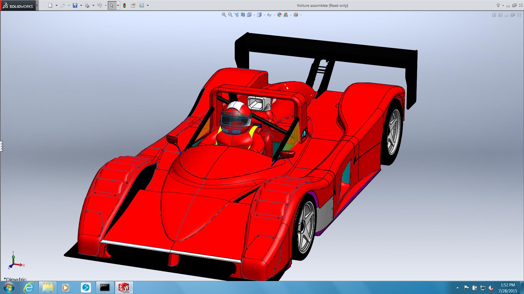Expand the New document dropdown arrow
The image size is (524, 294).
[x=56, y=5]
